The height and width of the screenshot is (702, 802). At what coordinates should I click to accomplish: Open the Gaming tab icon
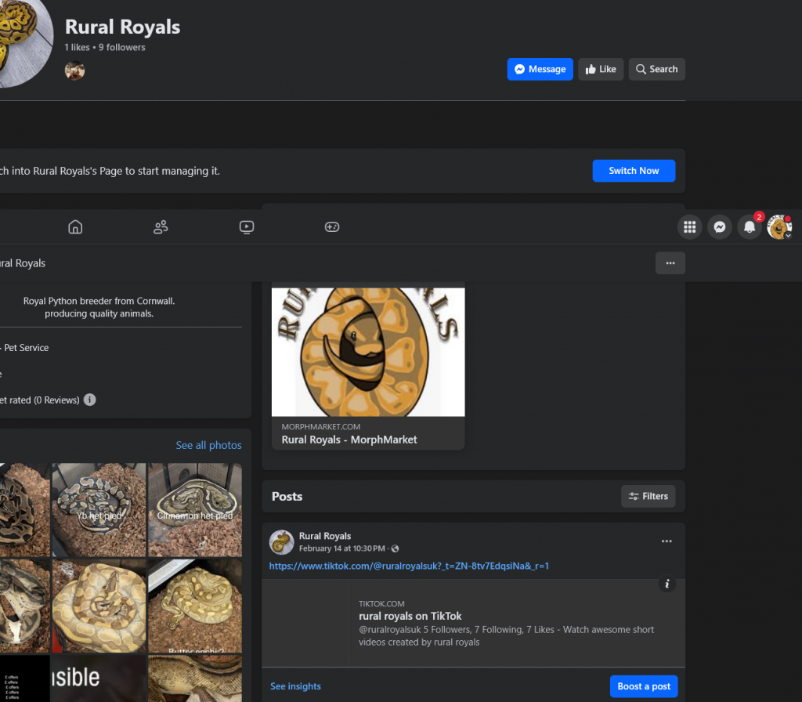pos(332,226)
